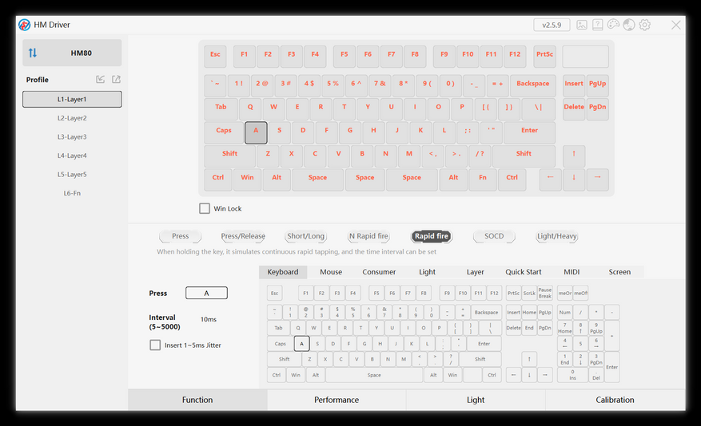Image resolution: width=701 pixels, height=426 pixels.
Task: Pick the Num key on the numpad picker
Action: (x=564, y=312)
